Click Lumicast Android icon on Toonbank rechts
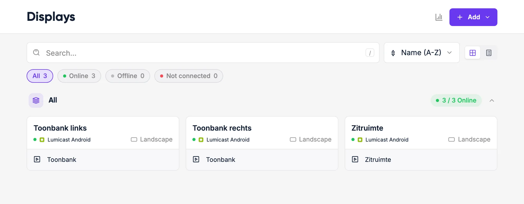The image size is (524, 204). pyautogui.click(x=201, y=140)
